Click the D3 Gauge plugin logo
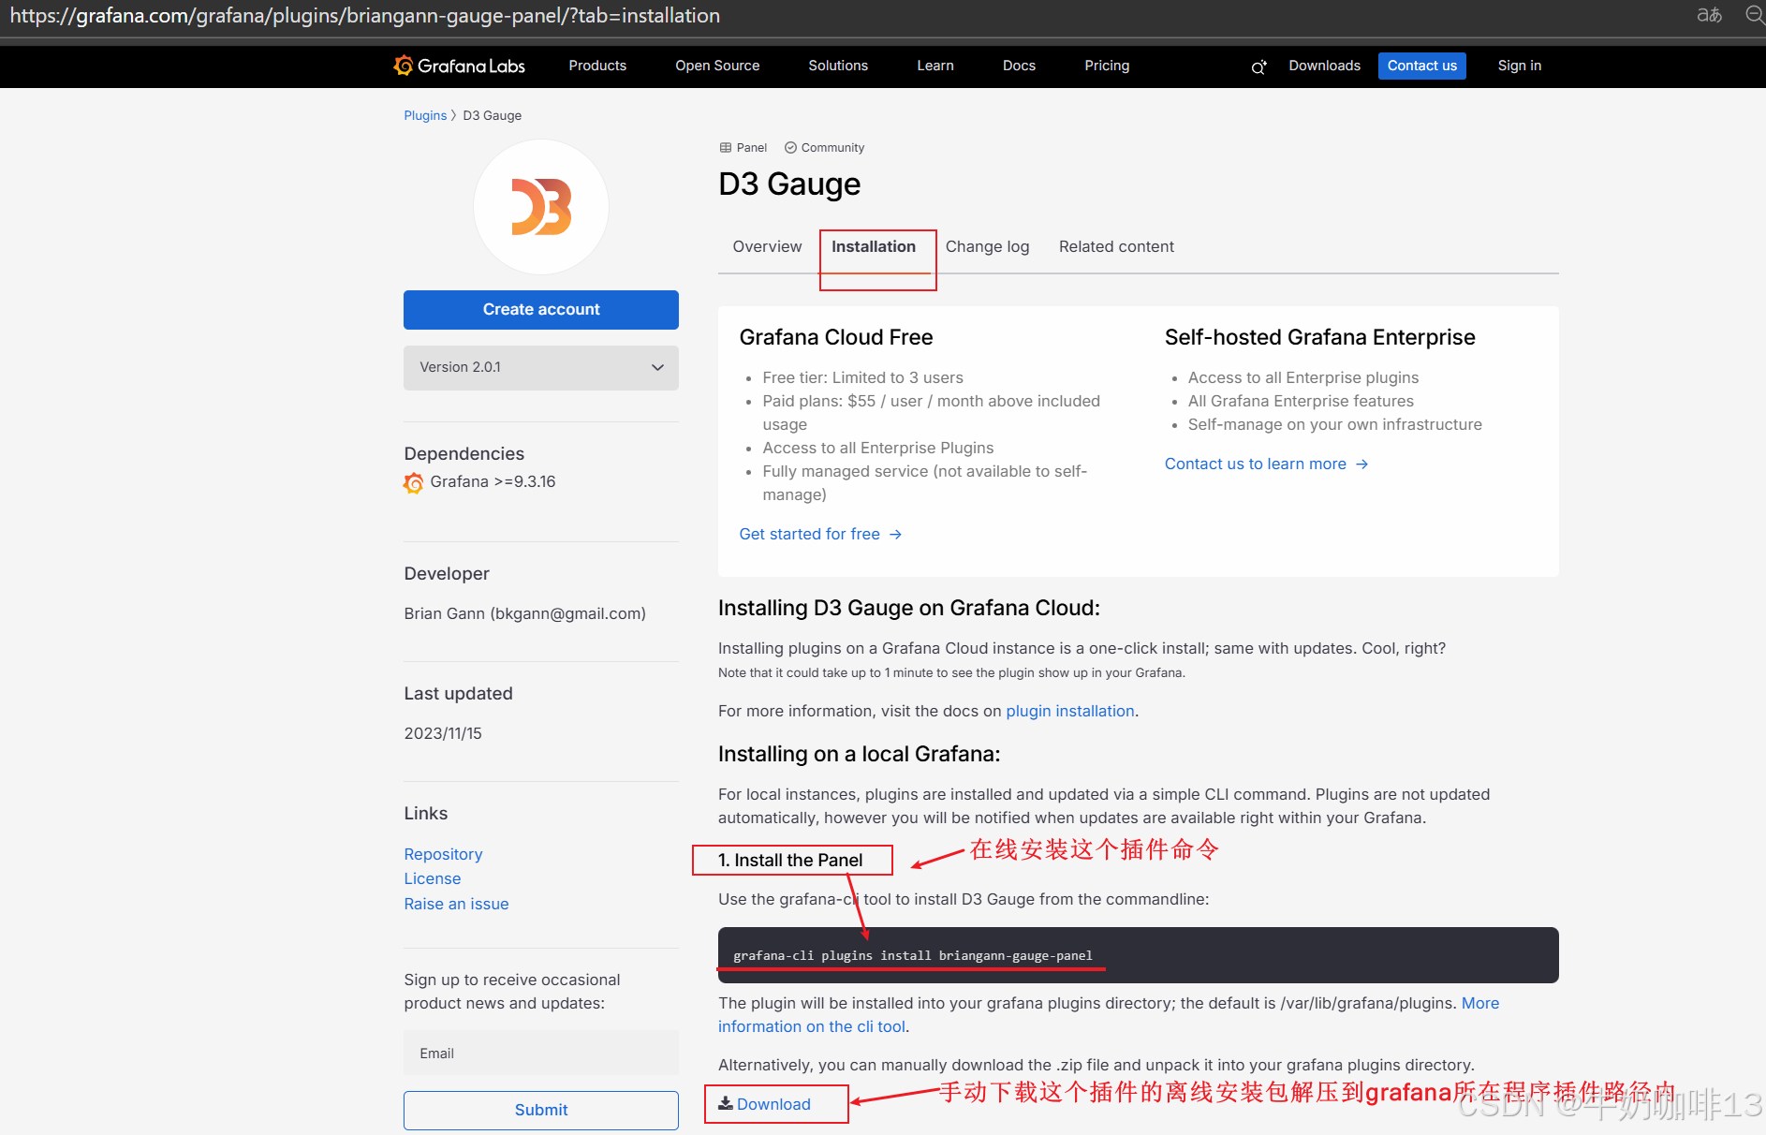 coord(541,207)
